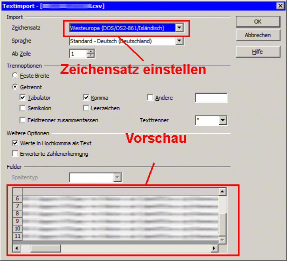Image resolution: width=287 pixels, height=261 pixels.
Task: Expand the Sprache language dropdown arrow
Action: (179, 41)
